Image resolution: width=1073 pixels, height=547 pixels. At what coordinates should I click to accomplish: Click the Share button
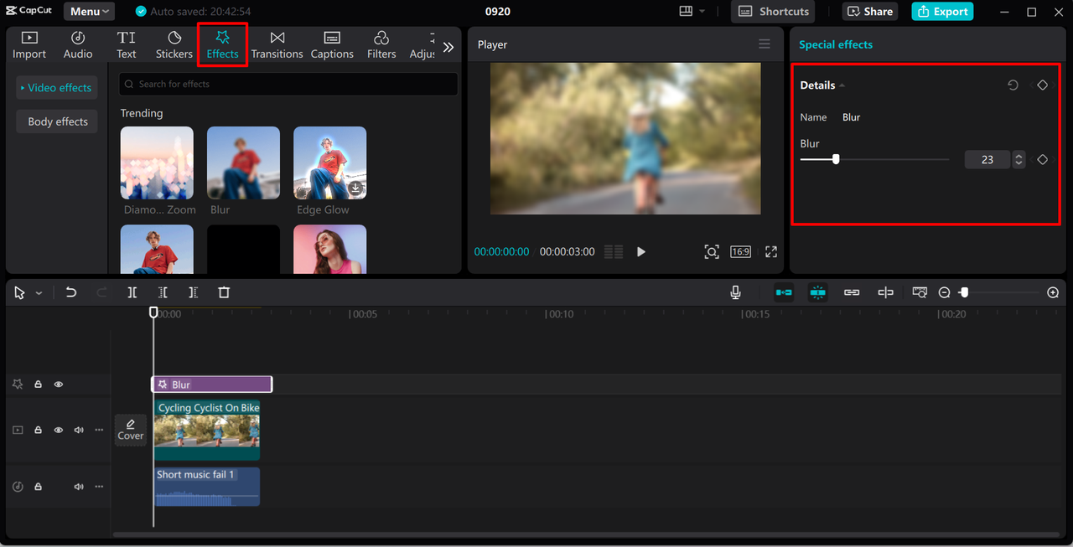click(870, 12)
